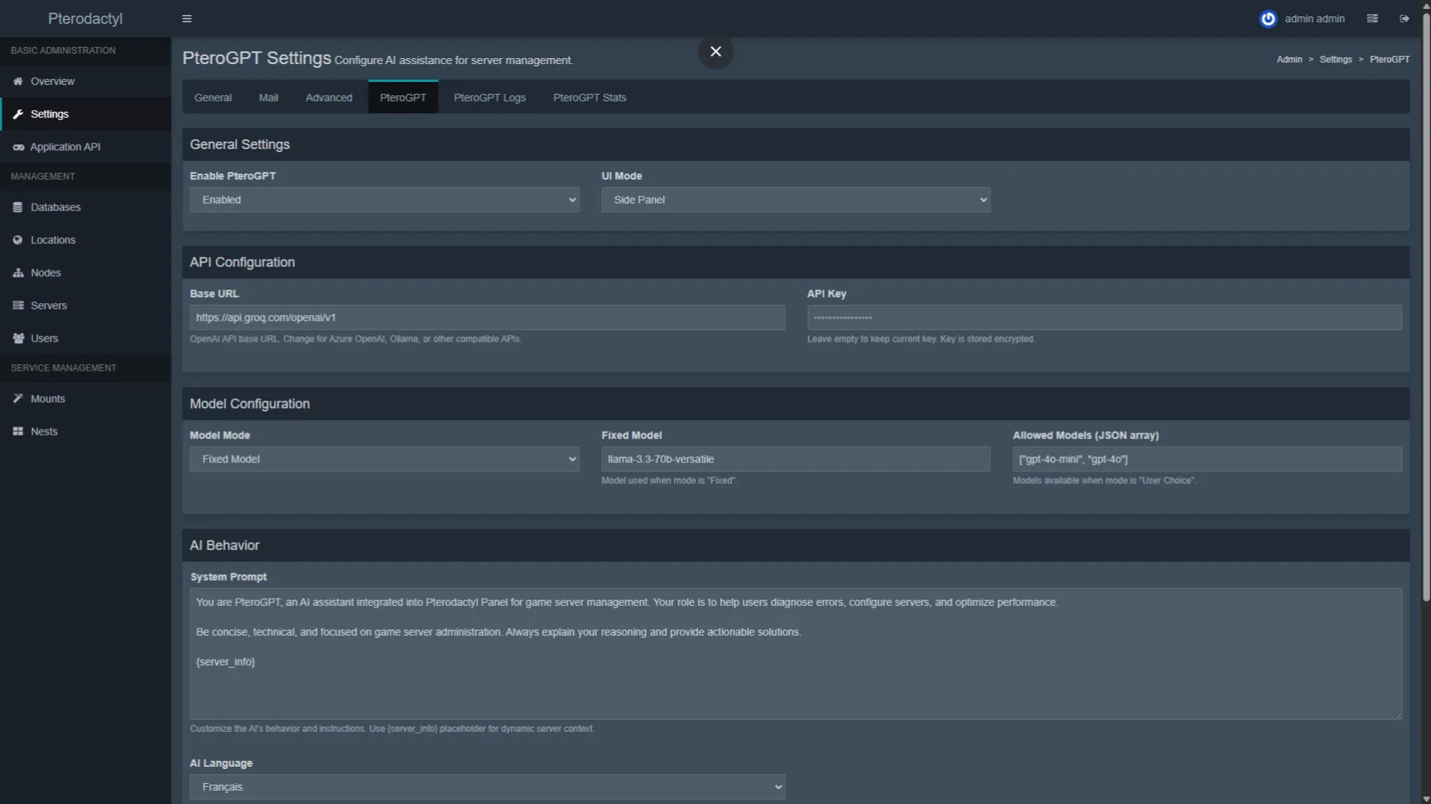
Task: Click the Servers list icon in sidebar
Action: (18, 305)
